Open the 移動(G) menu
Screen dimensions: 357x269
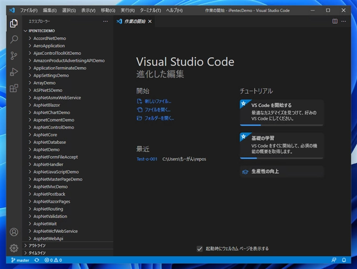[108, 10]
